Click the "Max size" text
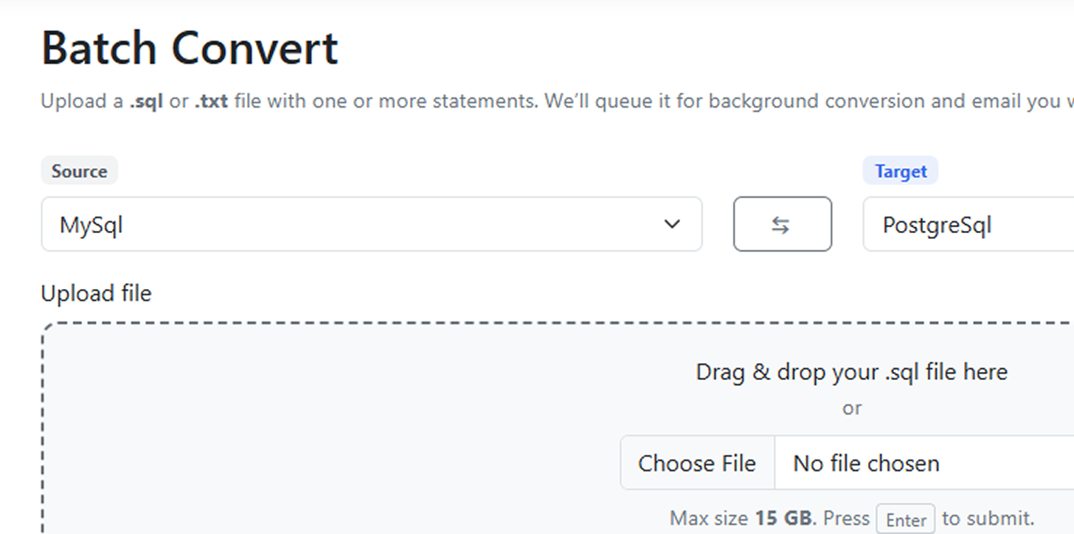The image size is (1074, 534). click(708, 518)
